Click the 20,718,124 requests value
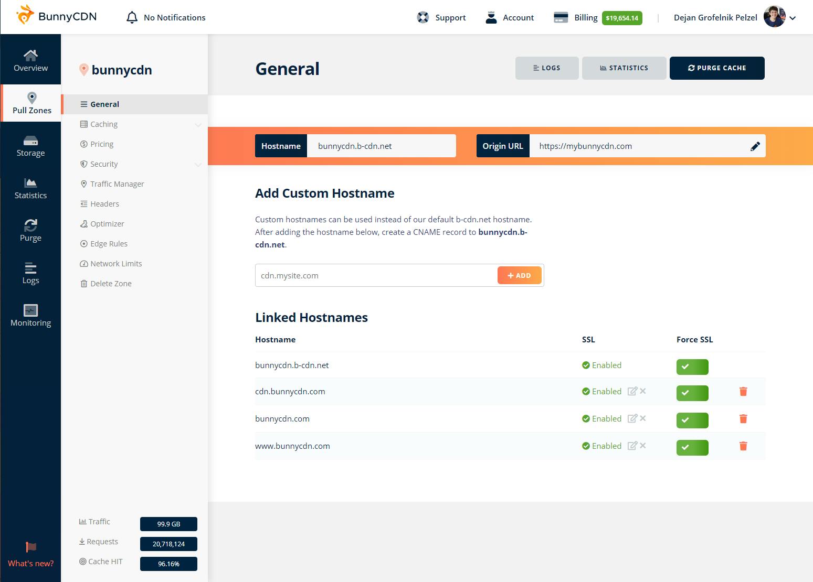The image size is (813, 582). click(168, 544)
